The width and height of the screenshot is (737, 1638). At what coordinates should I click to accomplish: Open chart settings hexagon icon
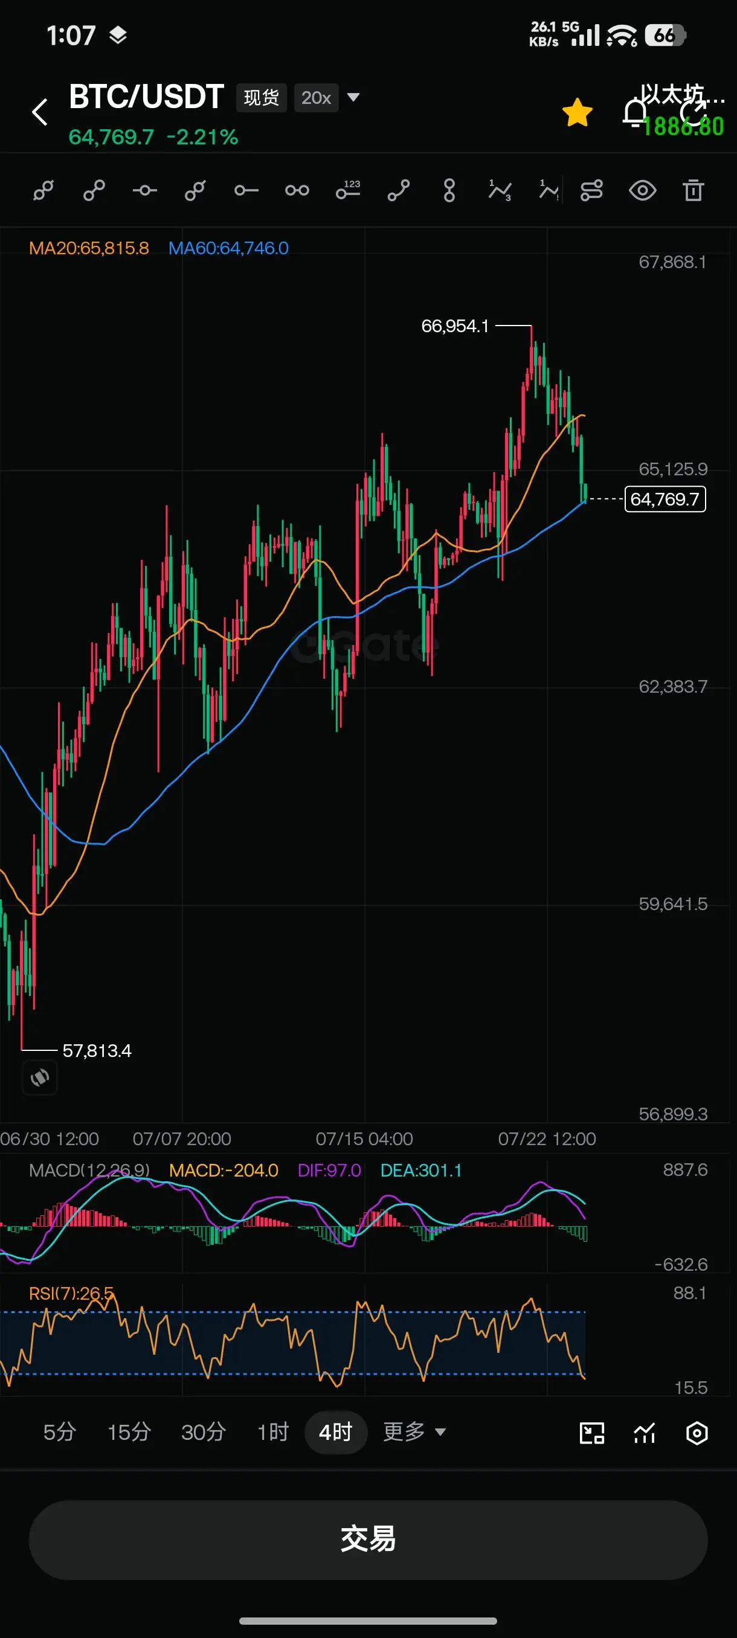pyautogui.click(x=697, y=1433)
